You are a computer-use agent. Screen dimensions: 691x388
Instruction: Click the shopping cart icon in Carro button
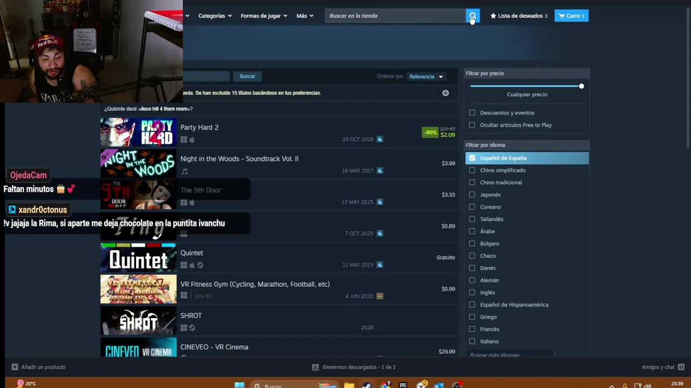click(x=561, y=16)
